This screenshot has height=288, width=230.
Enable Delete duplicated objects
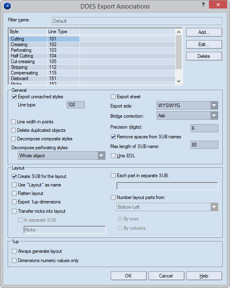pyautogui.click(x=13, y=130)
